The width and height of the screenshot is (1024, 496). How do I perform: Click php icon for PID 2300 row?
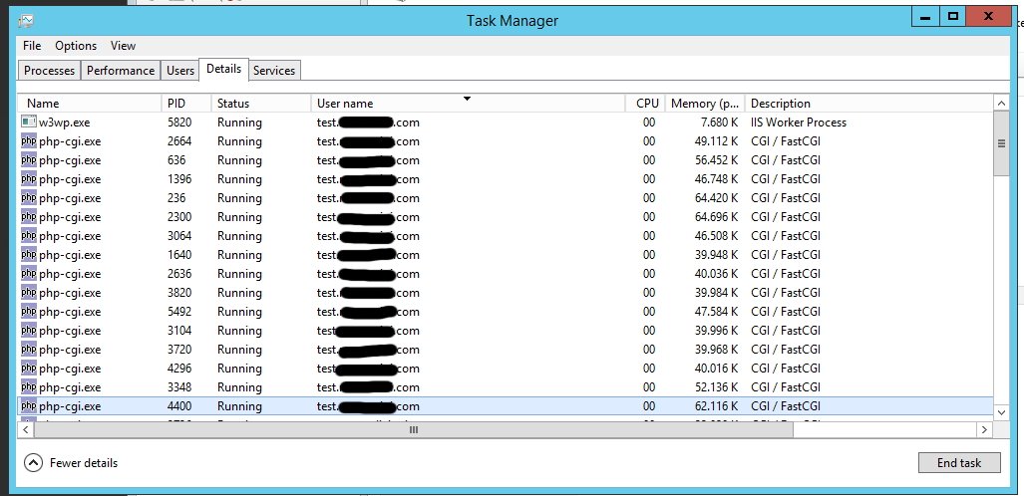[28, 217]
